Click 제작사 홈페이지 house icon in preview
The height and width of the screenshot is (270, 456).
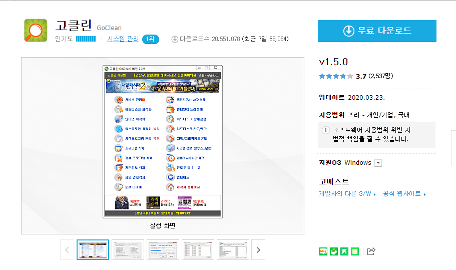click(170, 187)
